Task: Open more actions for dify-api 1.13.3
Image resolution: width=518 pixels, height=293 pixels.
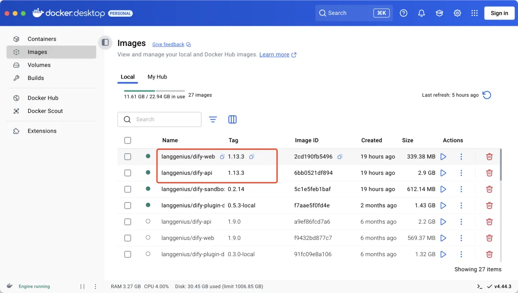Action: [x=461, y=173]
